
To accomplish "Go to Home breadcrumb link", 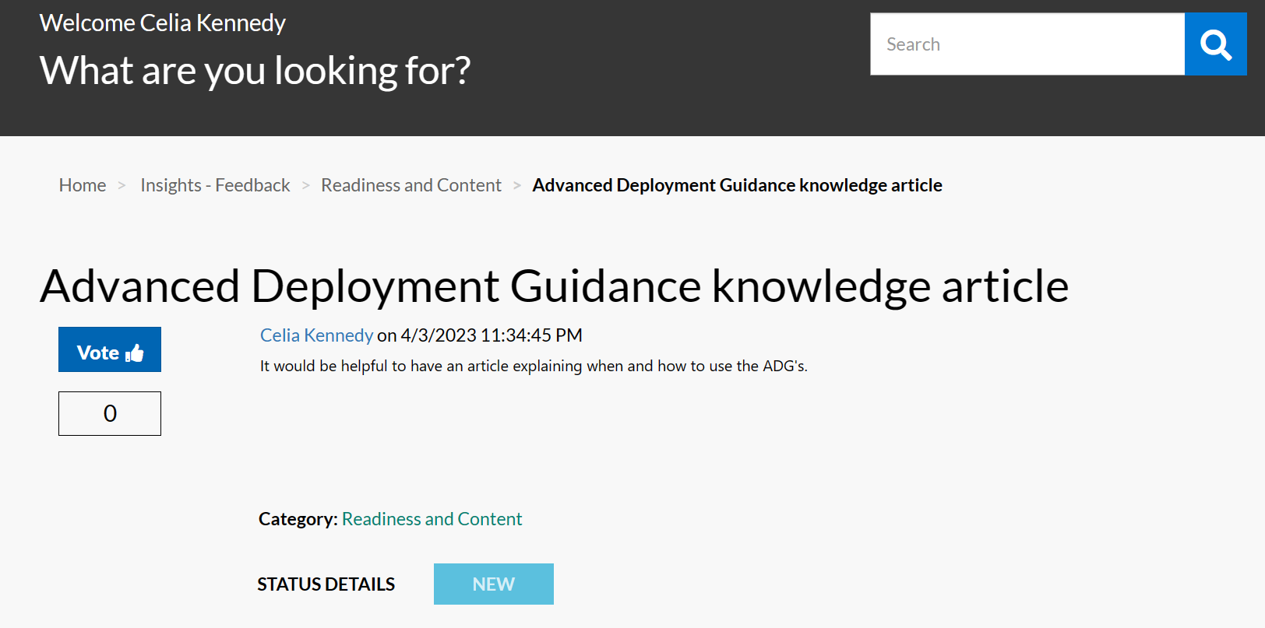I will pyautogui.click(x=83, y=185).
